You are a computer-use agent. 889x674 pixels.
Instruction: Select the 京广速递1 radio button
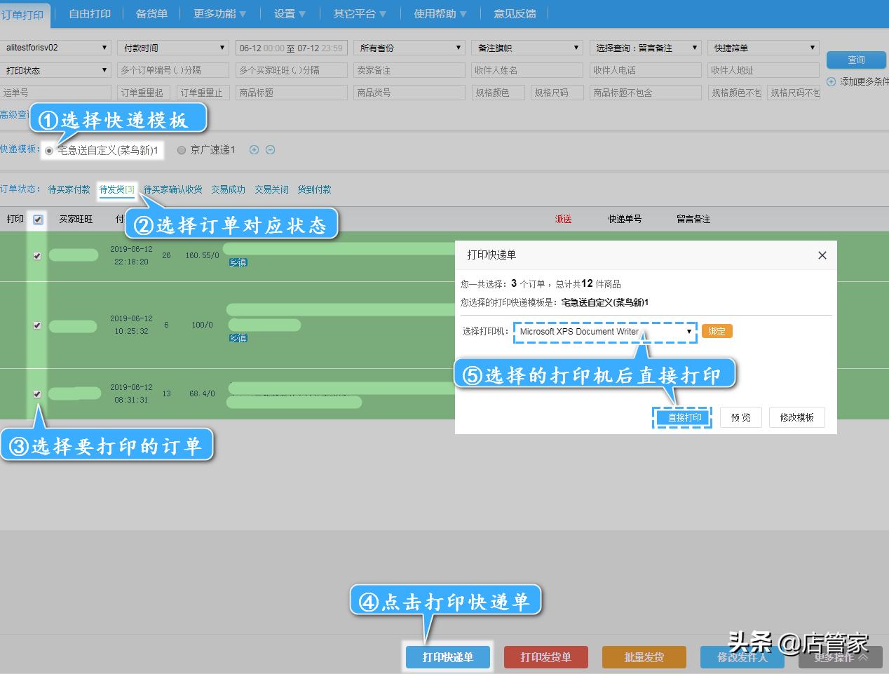[x=181, y=149]
